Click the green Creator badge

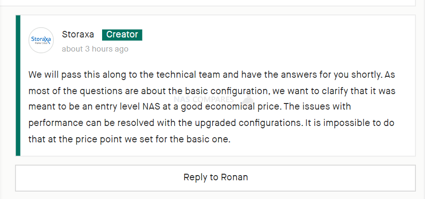tap(122, 35)
